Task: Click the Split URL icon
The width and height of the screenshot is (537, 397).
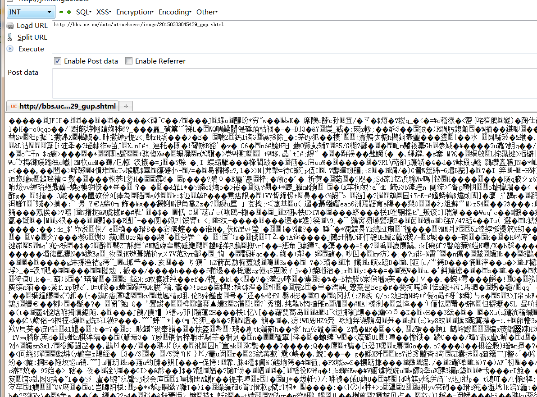Action: coord(10,37)
